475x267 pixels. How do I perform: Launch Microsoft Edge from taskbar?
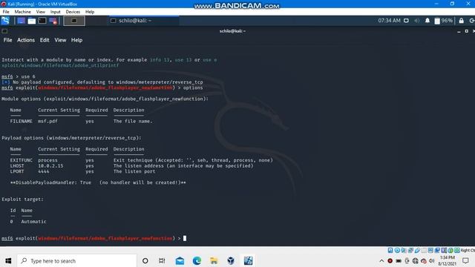pyautogui.click(x=197, y=260)
